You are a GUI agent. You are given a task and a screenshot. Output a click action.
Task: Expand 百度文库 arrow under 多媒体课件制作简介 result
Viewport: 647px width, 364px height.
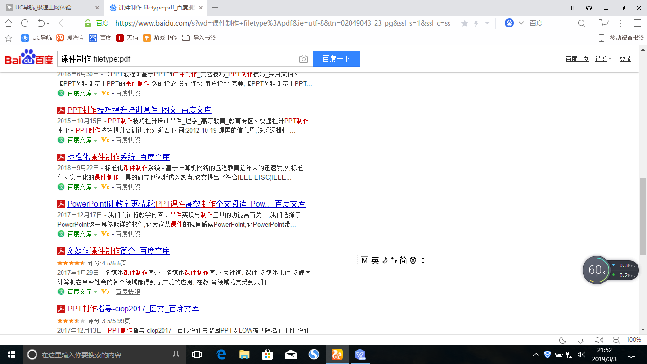click(95, 292)
